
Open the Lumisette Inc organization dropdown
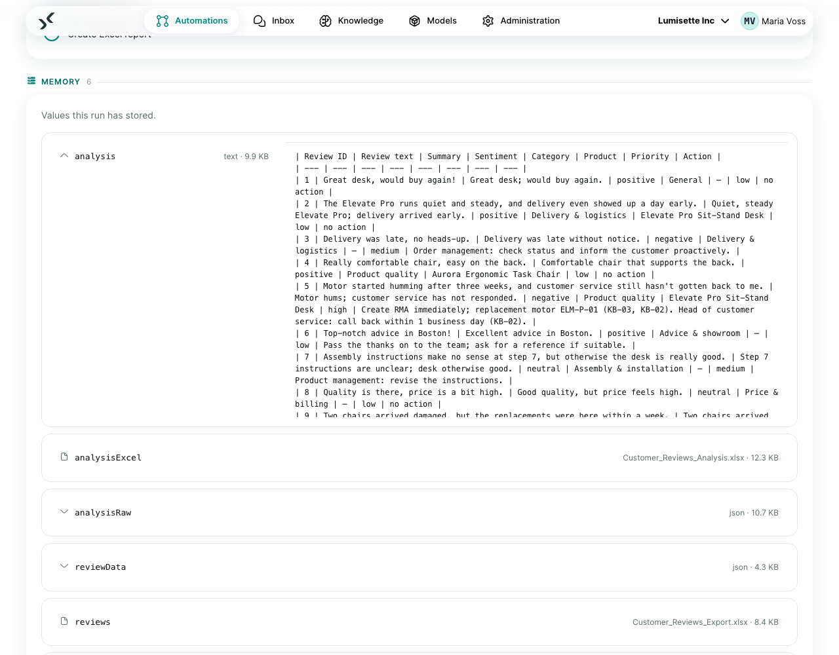(x=693, y=21)
